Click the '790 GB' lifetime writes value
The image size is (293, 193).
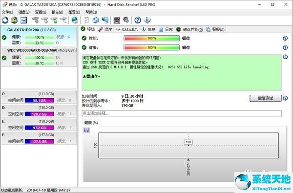point(127,106)
